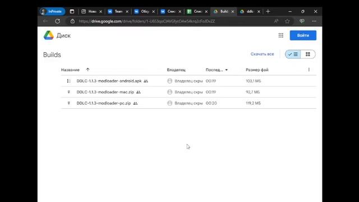
Task: Sort by the Название column
Action: point(70,70)
